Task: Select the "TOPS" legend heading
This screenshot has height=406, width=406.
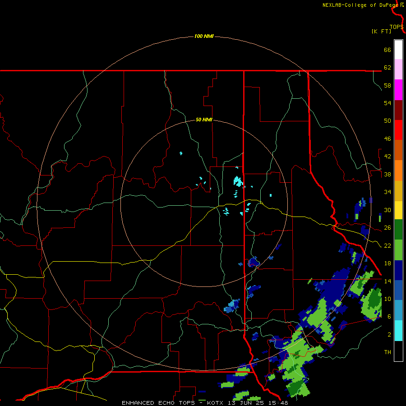Action: click(x=397, y=27)
